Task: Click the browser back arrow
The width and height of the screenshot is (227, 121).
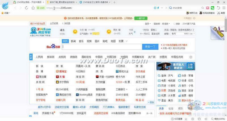Action: 15,8
